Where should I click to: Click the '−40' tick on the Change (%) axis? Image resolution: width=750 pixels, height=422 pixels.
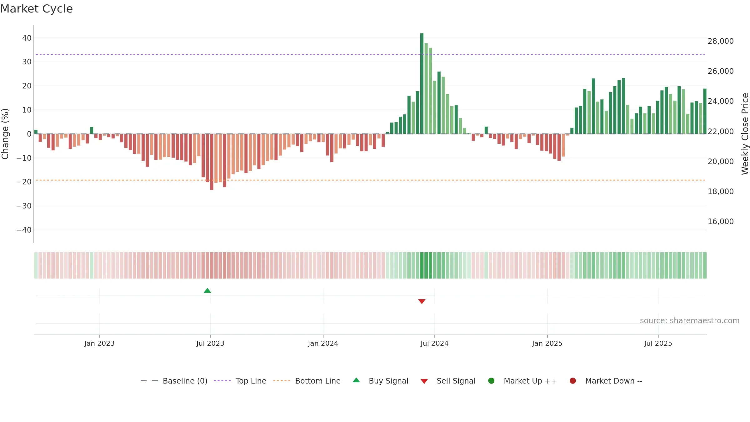click(x=24, y=230)
